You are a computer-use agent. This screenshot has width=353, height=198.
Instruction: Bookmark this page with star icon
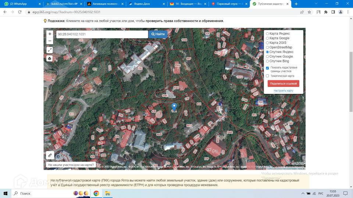[x=309, y=12]
